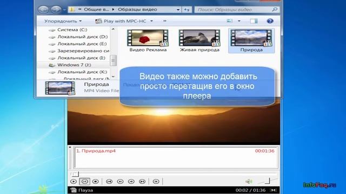Click the search magnifier icon
This screenshot has height=194, width=346.
coord(275,10)
